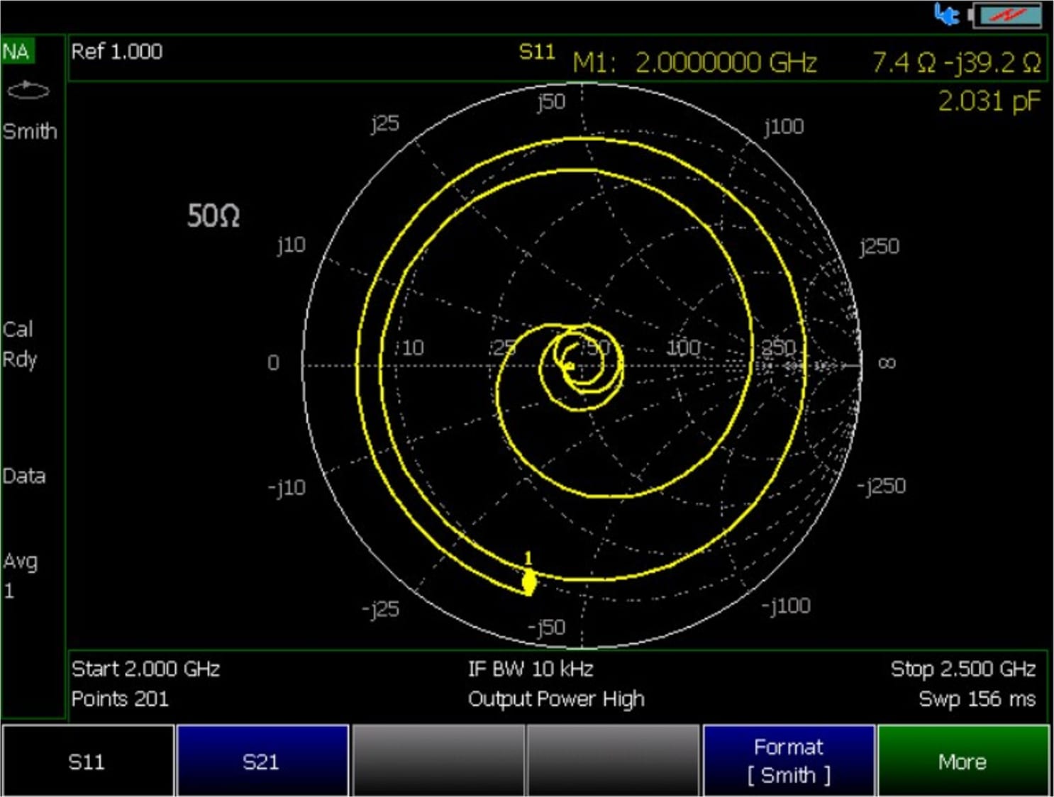This screenshot has width=1054, height=797.
Task: Click the power plug connection icon
Action: 946,14
